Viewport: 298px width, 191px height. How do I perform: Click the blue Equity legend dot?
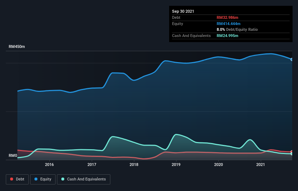(36, 179)
